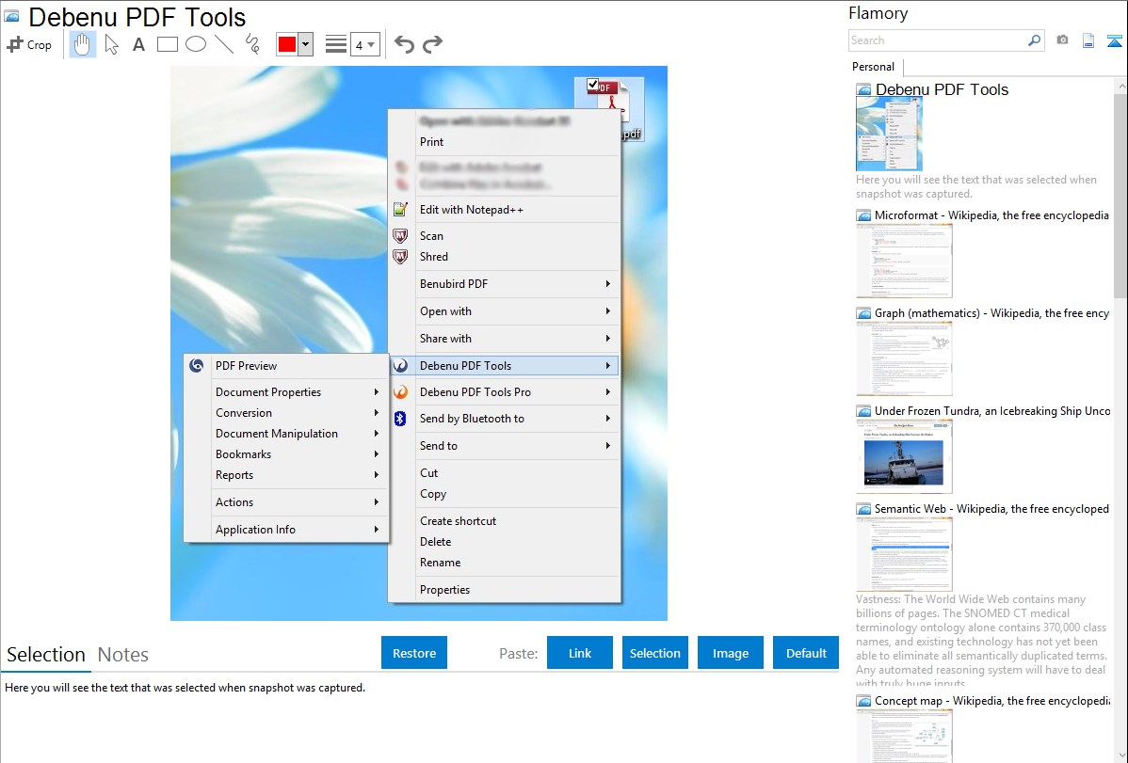Select the text annotation tool
This screenshot has width=1128, height=763.
(138, 44)
